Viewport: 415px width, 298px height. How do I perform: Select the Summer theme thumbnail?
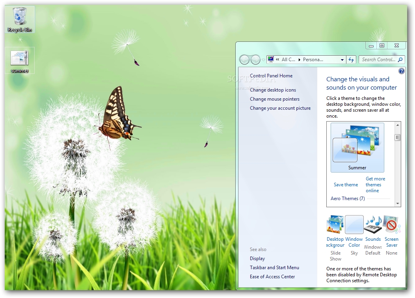(357, 147)
